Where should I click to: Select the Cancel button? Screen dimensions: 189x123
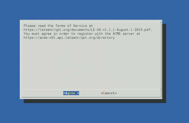click(109, 93)
